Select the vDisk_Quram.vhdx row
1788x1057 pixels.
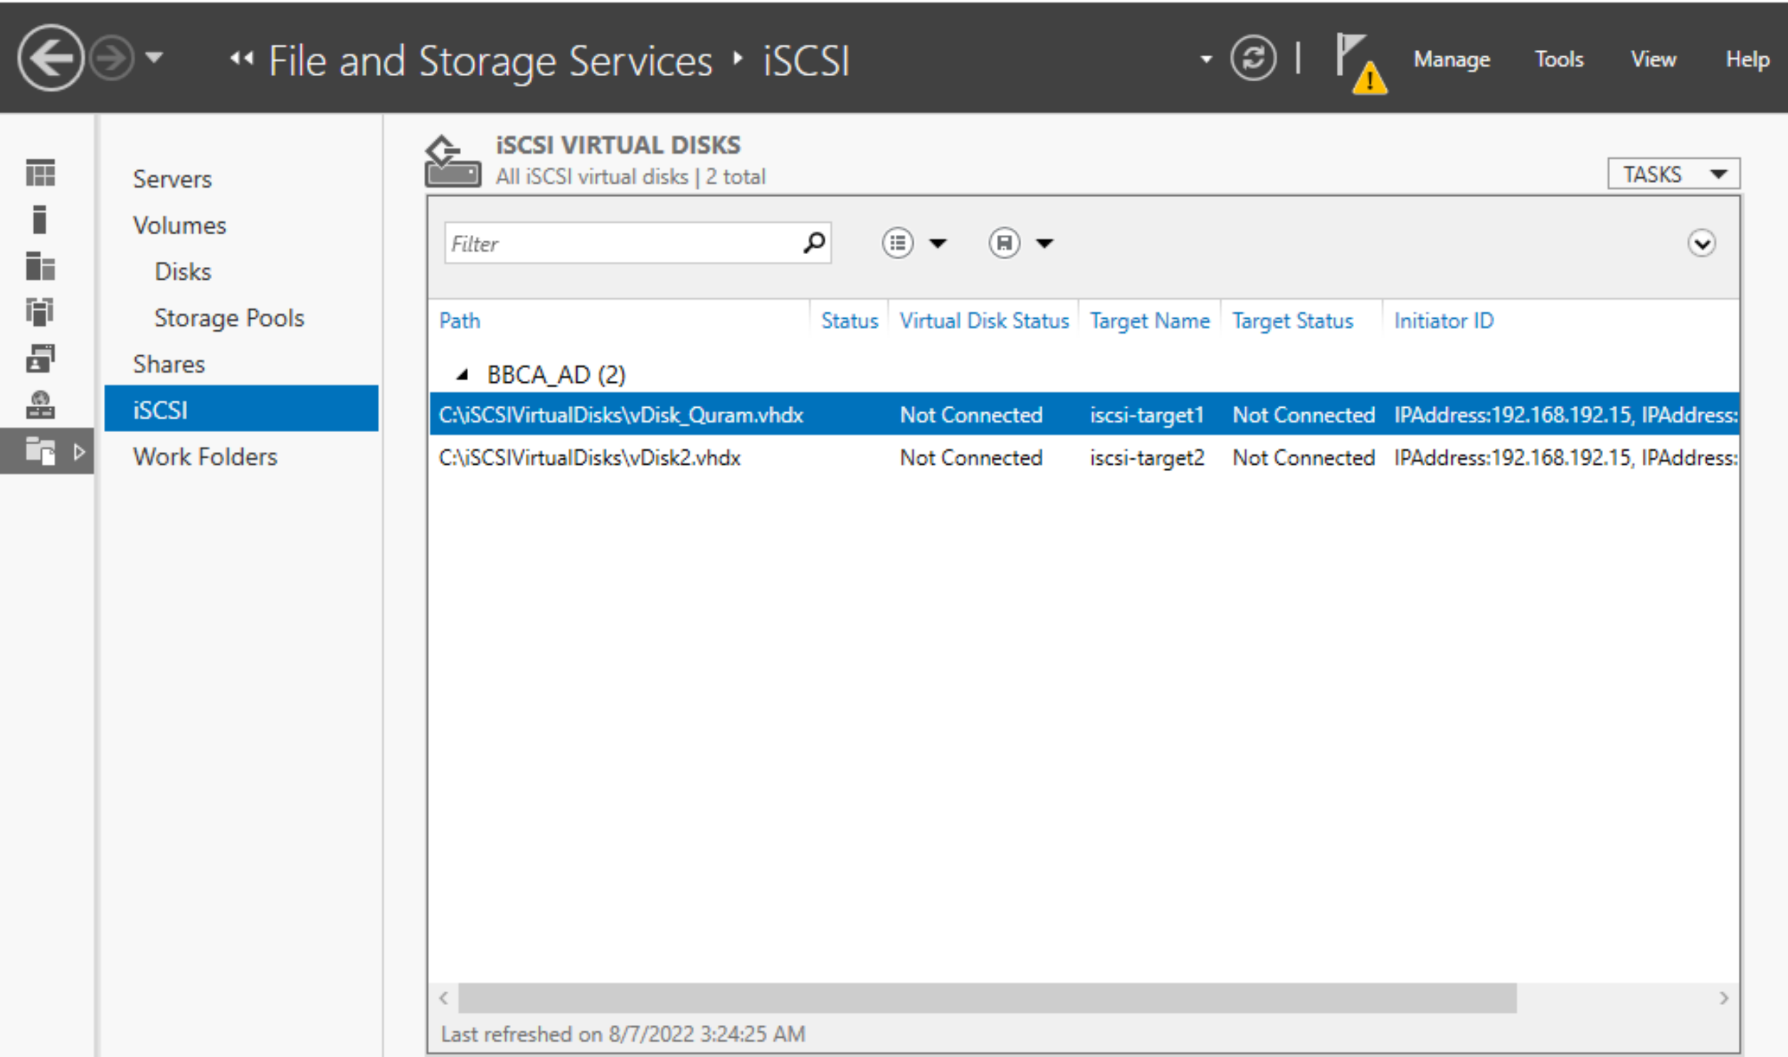coord(1084,414)
